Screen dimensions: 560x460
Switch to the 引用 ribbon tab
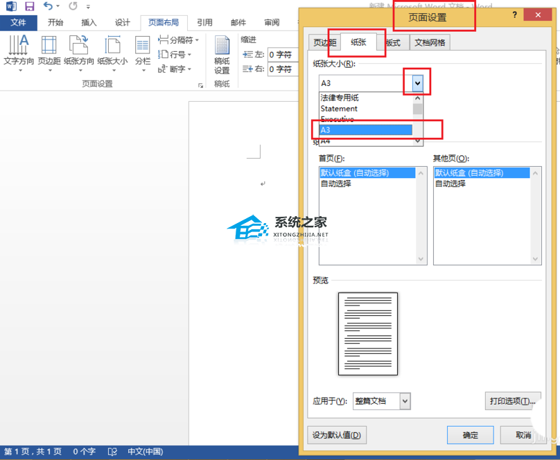click(x=204, y=22)
